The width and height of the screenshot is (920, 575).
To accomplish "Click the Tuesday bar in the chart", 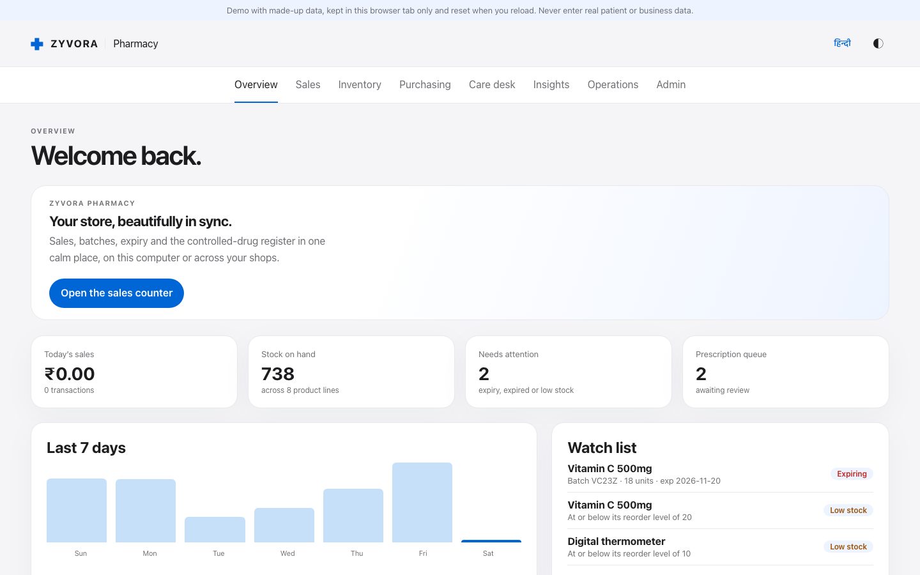I will pos(215,530).
